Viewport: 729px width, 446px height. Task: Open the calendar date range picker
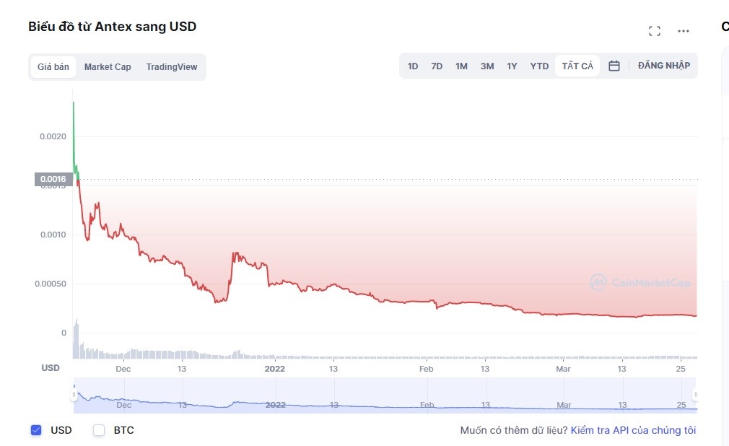click(x=614, y=66)
